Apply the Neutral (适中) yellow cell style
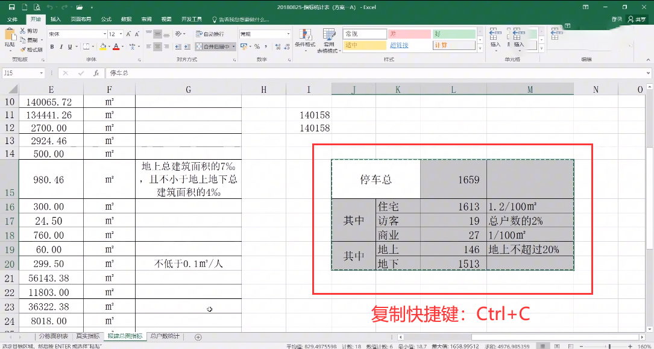The height and width of the screenshot is (349, 654). point(365,45)
